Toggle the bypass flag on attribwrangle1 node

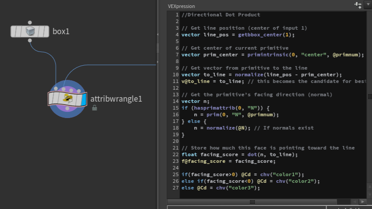52,99
